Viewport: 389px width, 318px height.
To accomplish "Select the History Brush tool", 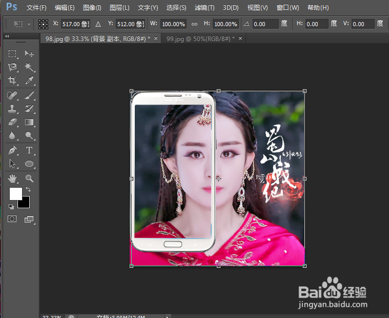I will (x=29, y=109).
